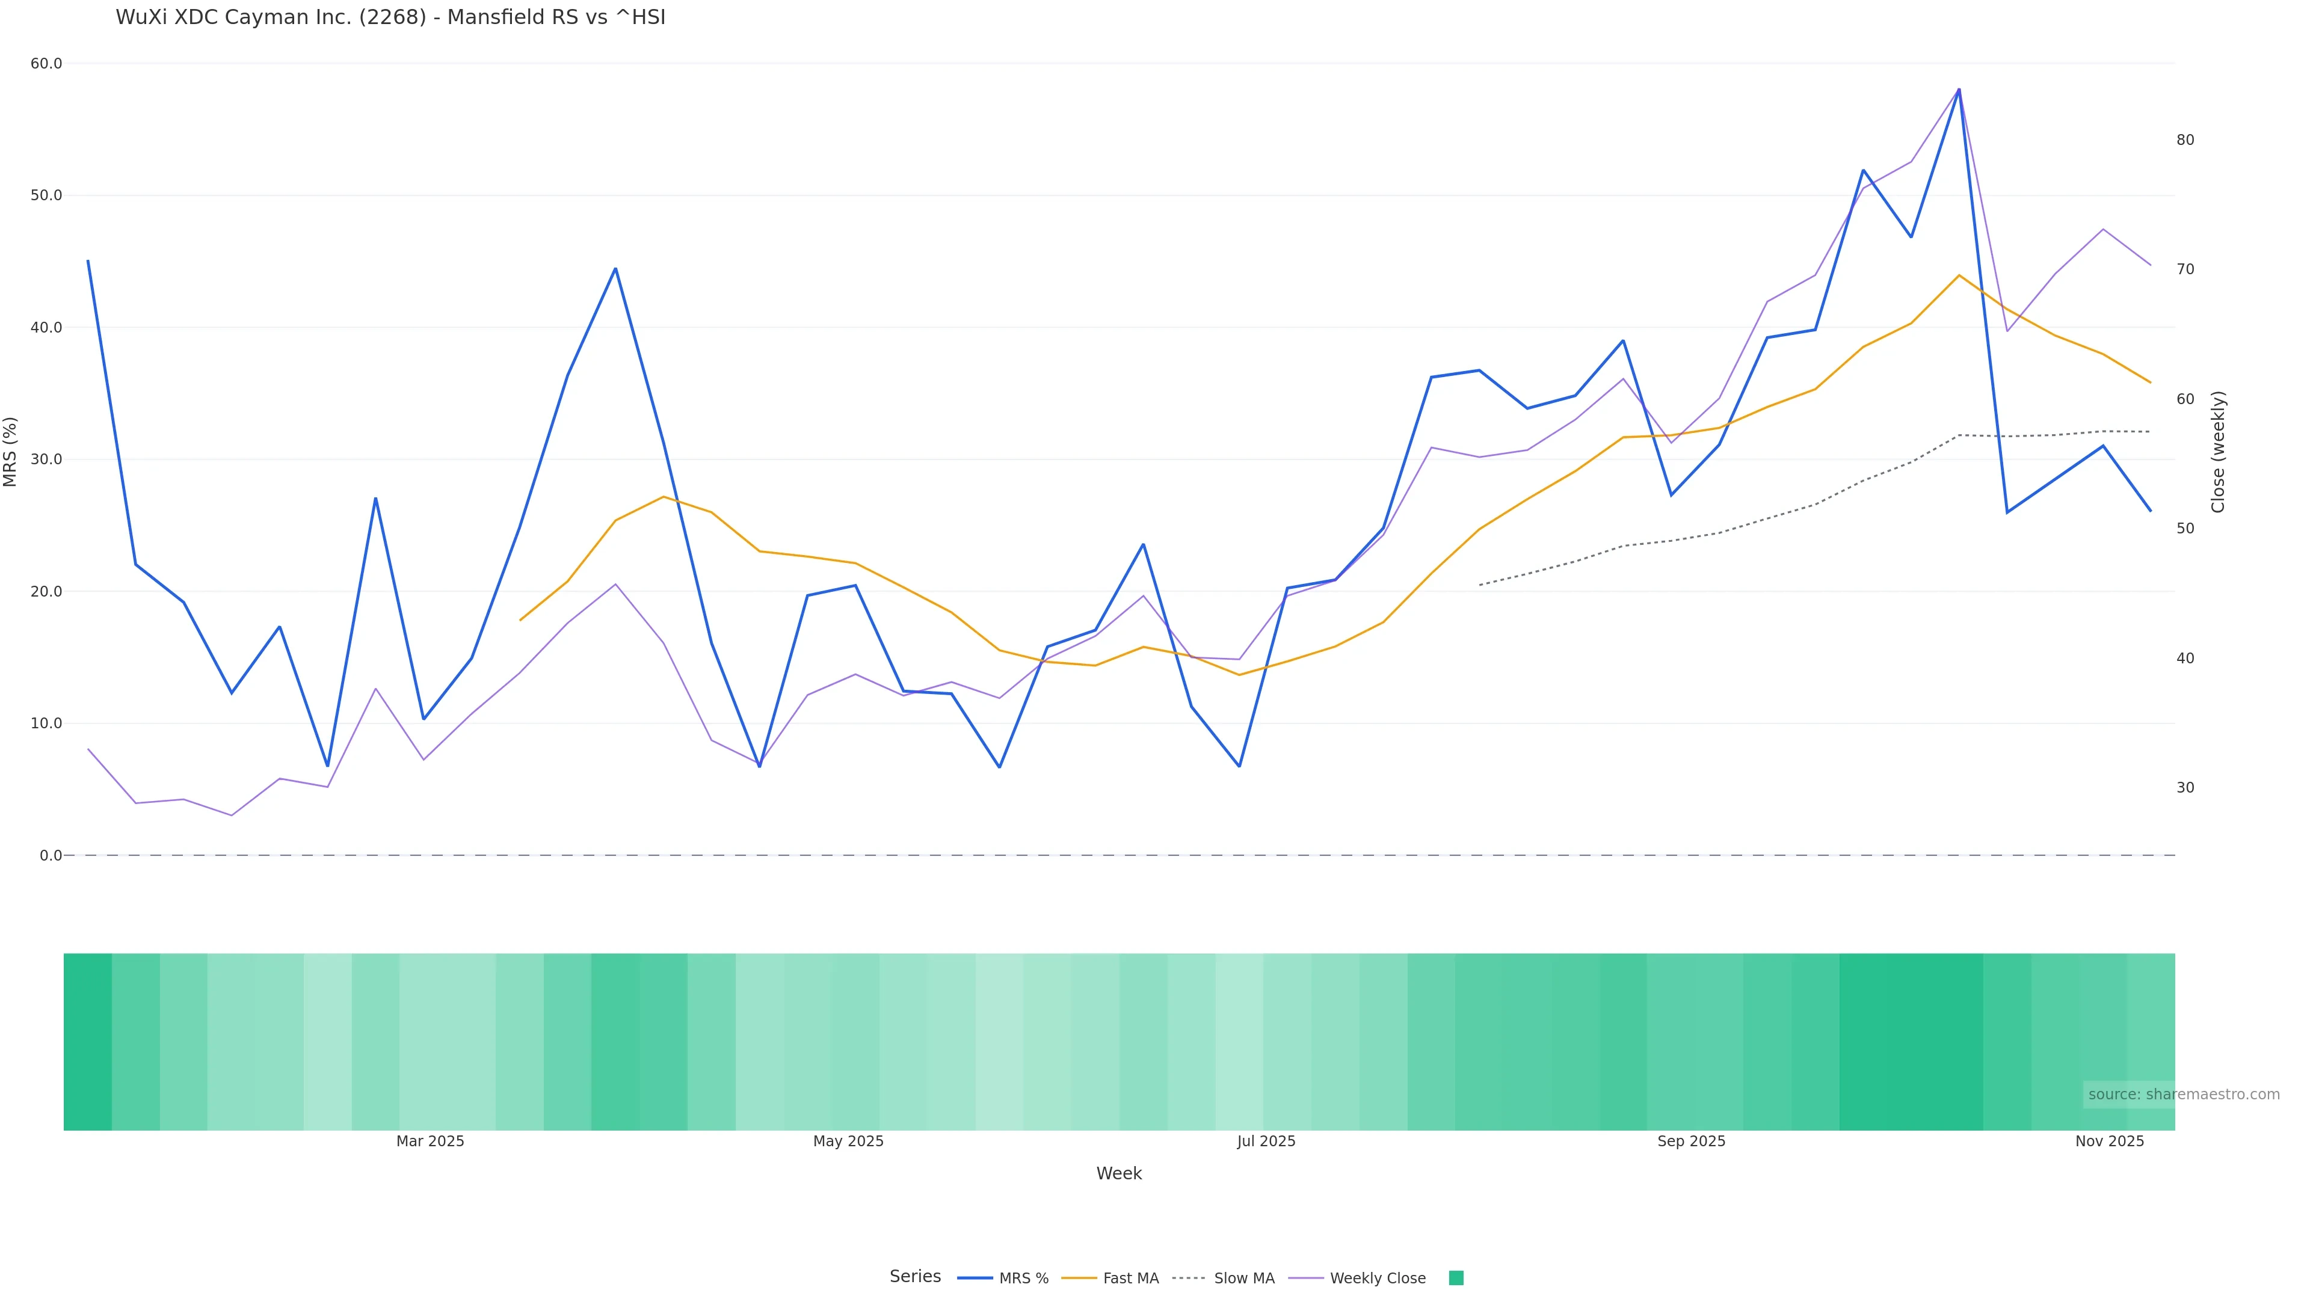This screenshot has height=1299, width=2310.
Task: Click the green square legend swatch
Action: click(1456, 1279)
